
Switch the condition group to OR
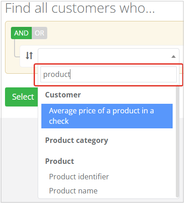[40, 33]
